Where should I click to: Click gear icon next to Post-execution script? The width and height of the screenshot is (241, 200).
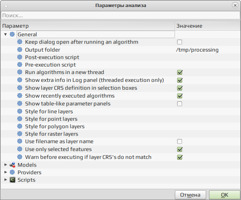pos(20,57)
